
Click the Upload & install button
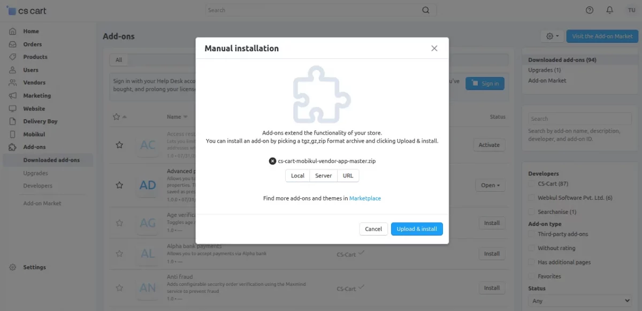click(x=417, y=229)
